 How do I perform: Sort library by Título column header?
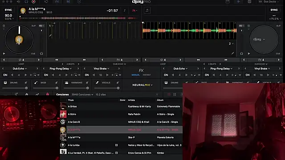point(71,100)
